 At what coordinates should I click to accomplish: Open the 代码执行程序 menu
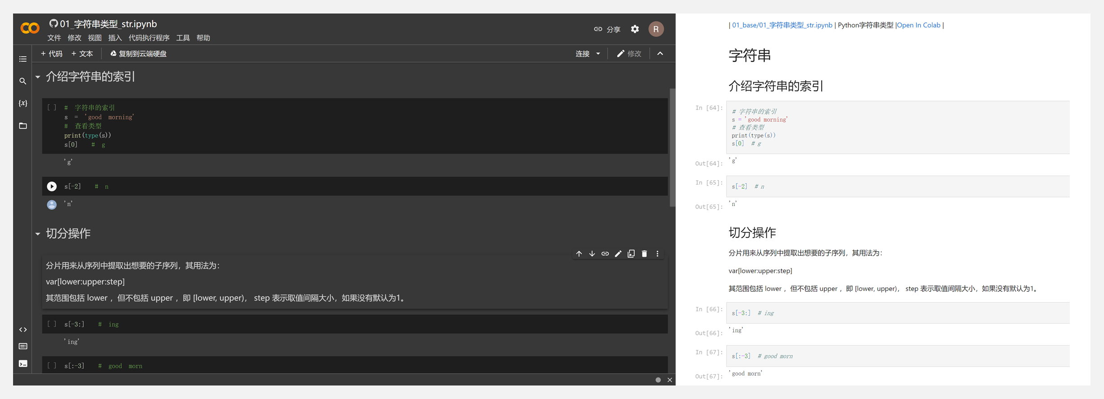149,38
